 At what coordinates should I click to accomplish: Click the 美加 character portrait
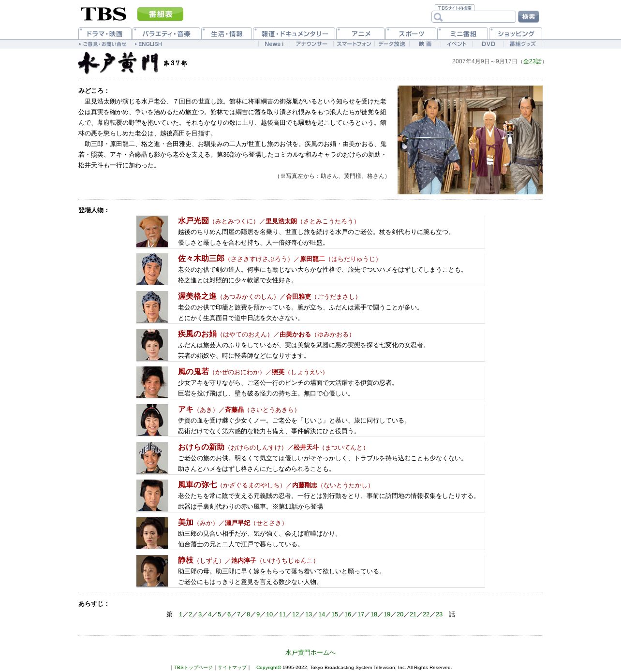[152, 533]
